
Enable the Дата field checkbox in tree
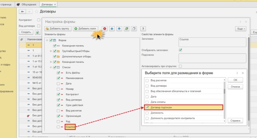coord(58,83)
